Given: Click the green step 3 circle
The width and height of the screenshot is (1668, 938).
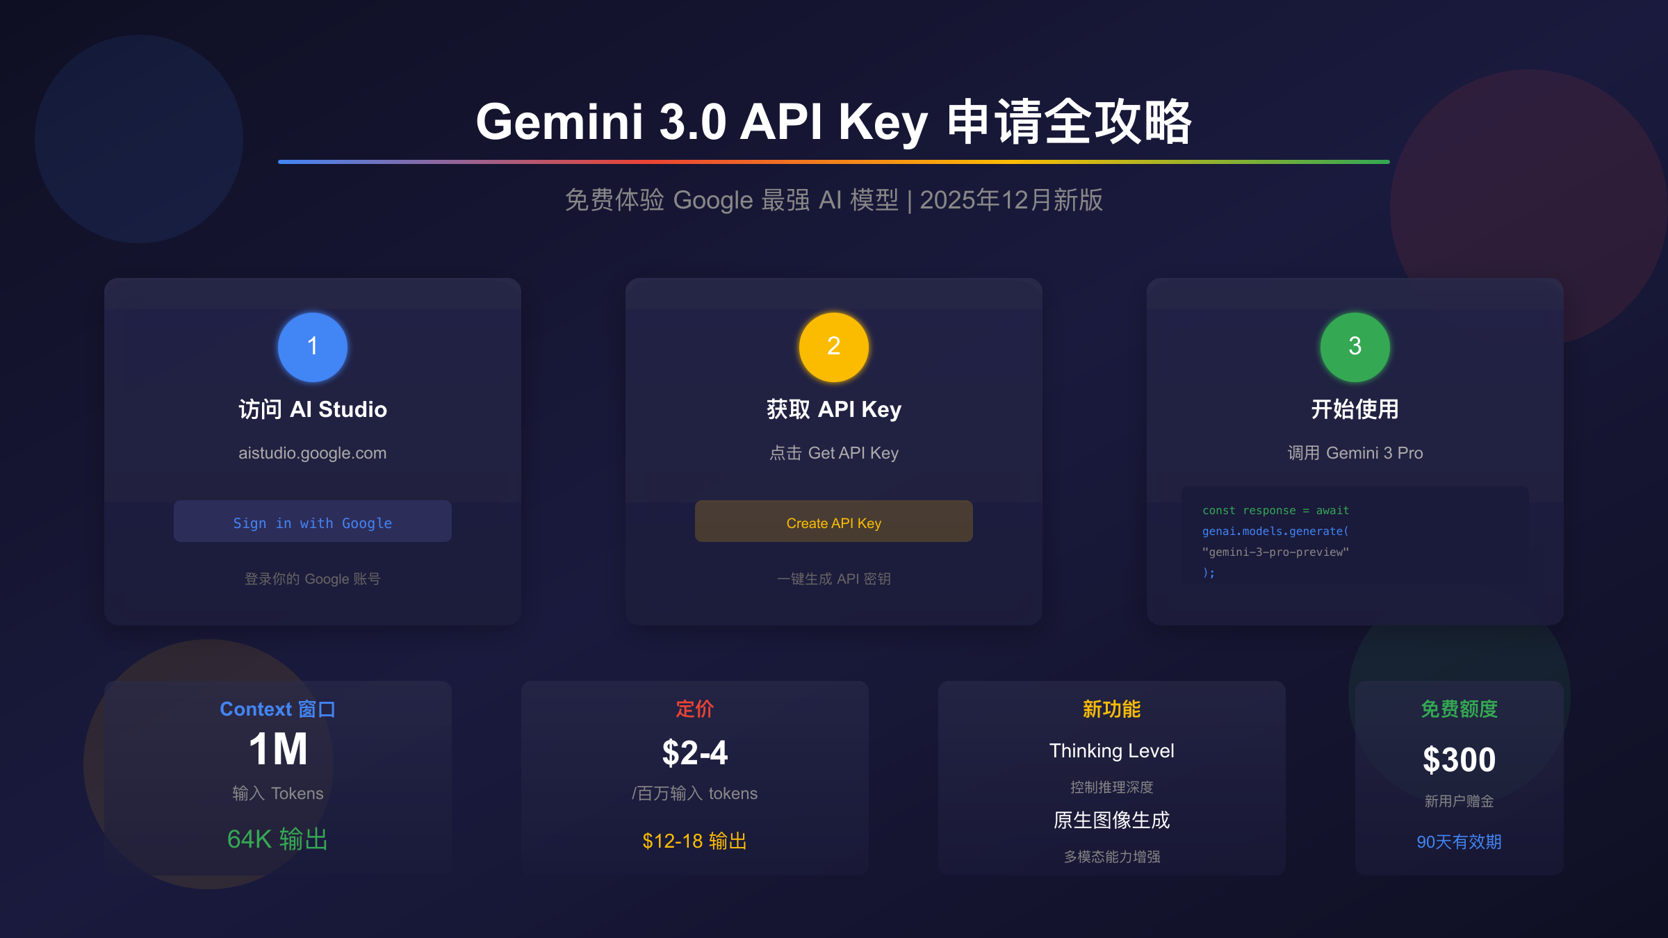Looking at the screenshot, I should tap(1355, 347).
